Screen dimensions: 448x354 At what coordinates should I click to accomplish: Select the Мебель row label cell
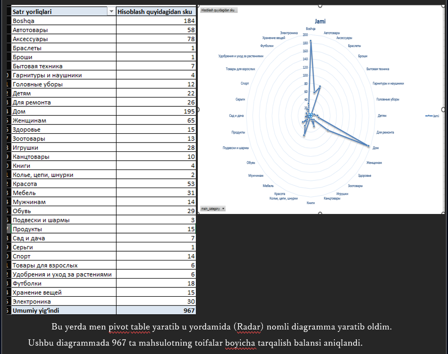64,192
